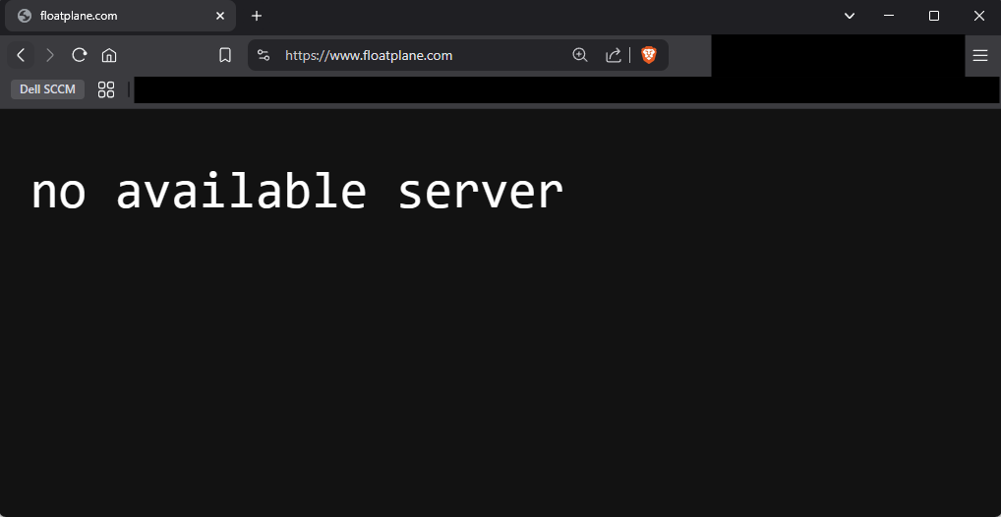The image size is (1001, 517).
Task: Open the hamburger main menu
Action: 980,55
